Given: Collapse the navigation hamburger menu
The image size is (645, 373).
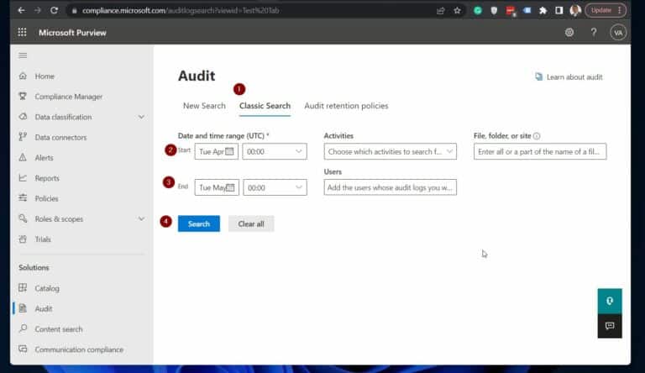Looking at the screenshot, I should (x=23, y=55).
